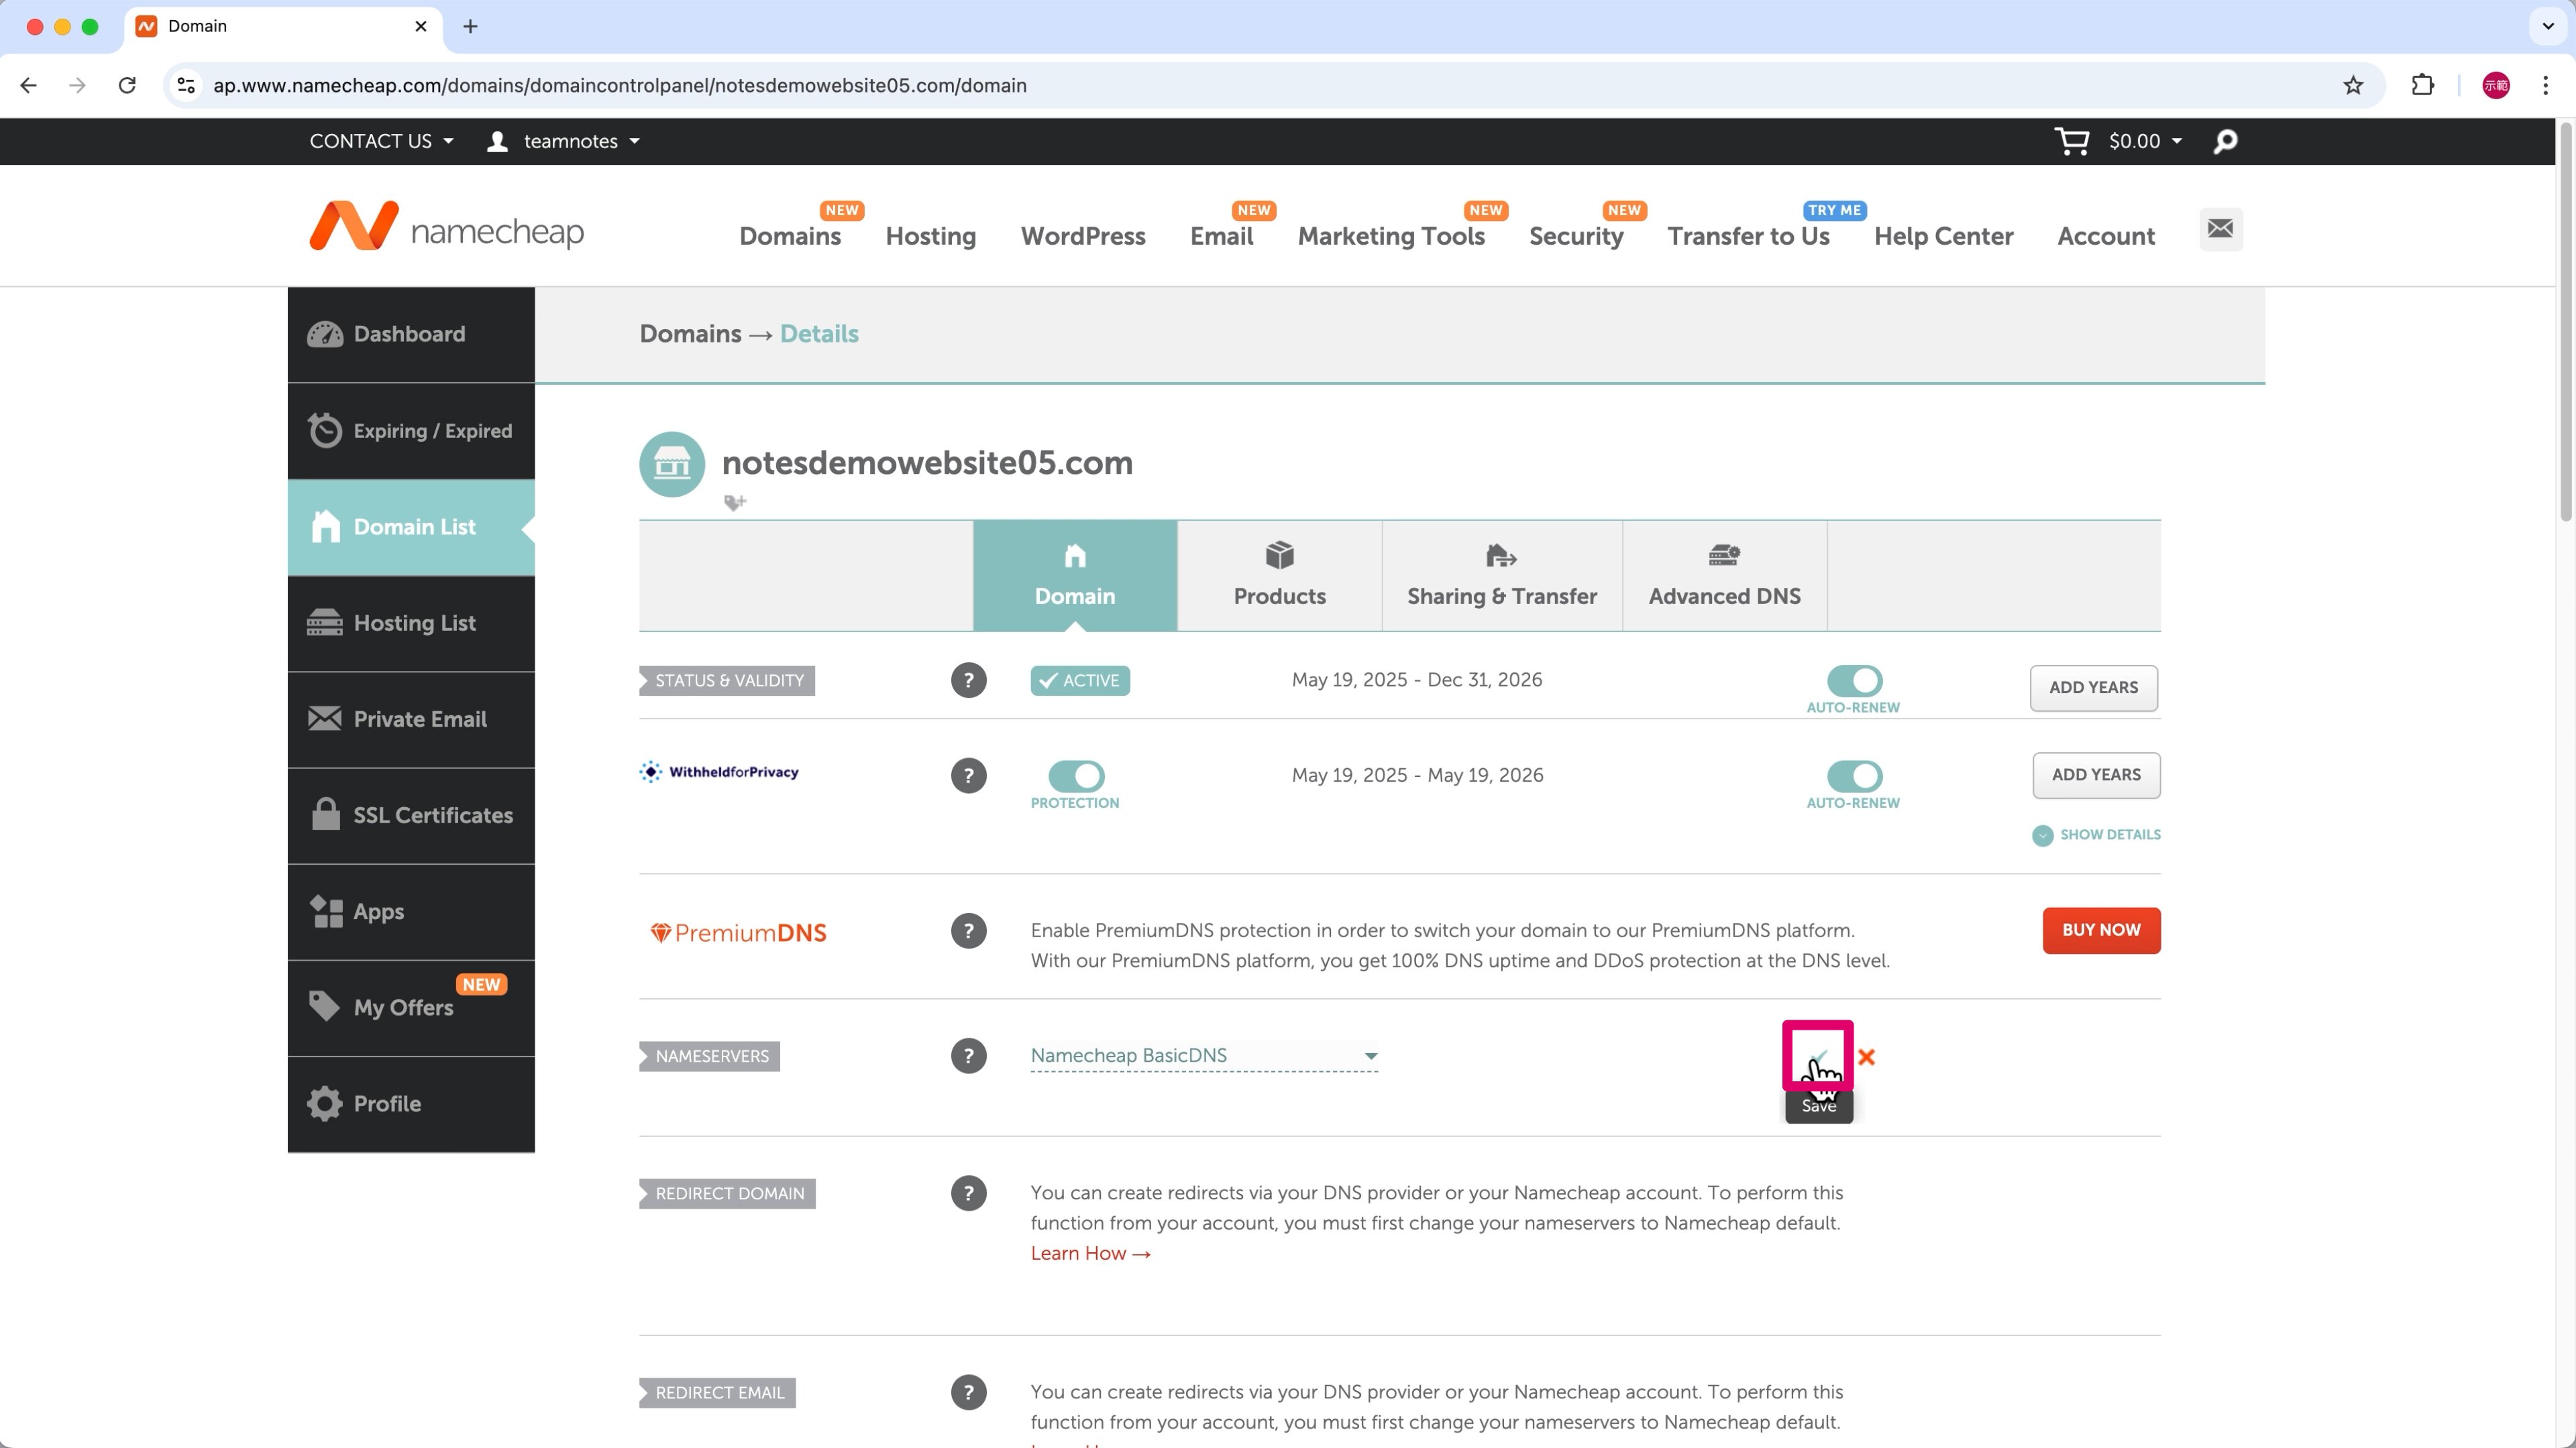Screen dimensions: 2576x1448
Task: Click the question mark next to Status & Validity
Action: coord(968,680)
